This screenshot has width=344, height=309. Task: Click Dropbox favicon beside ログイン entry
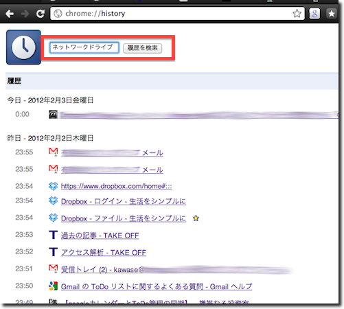click(x=53, y=201)
